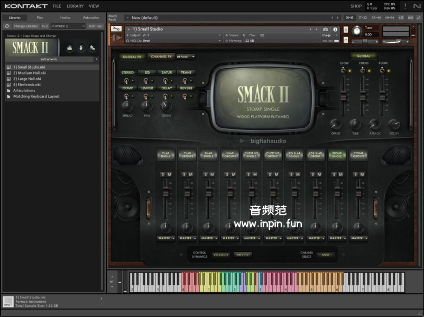
Task: Click the shoe stomp library icon
Action: 92,48
